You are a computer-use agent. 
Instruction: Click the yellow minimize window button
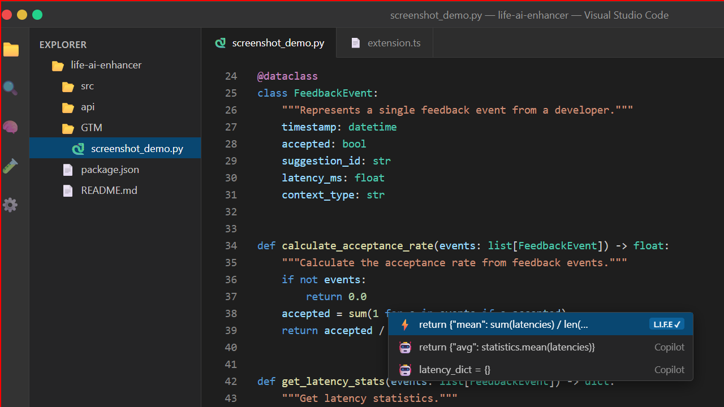[22, 15]
